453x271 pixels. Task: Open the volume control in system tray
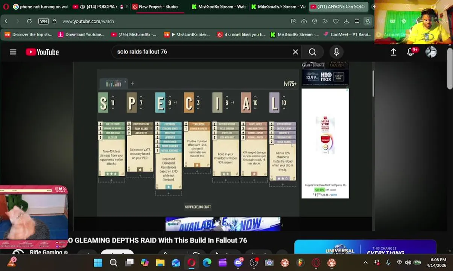[408, 263]
